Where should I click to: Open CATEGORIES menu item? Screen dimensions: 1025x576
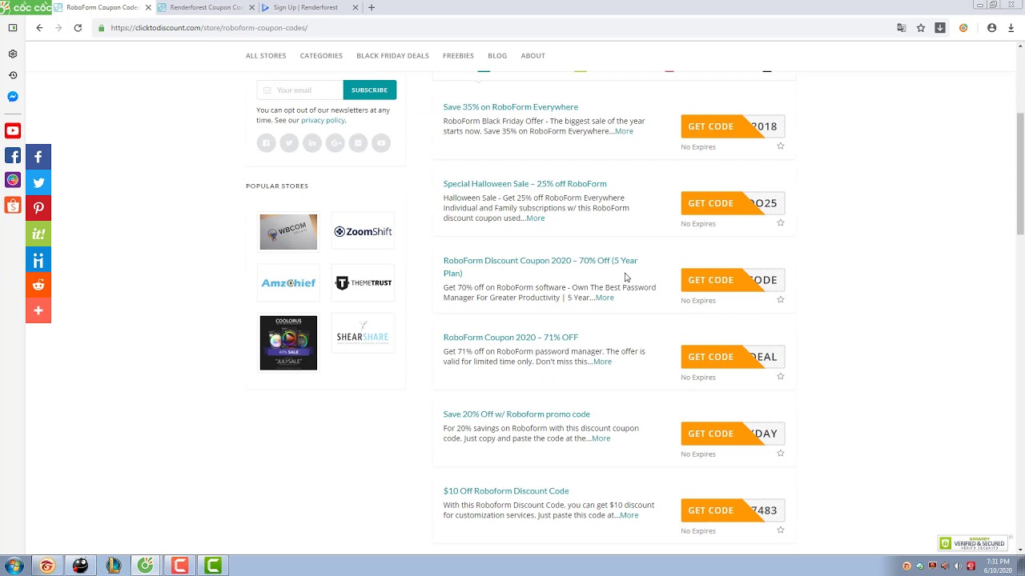(321, 56)
